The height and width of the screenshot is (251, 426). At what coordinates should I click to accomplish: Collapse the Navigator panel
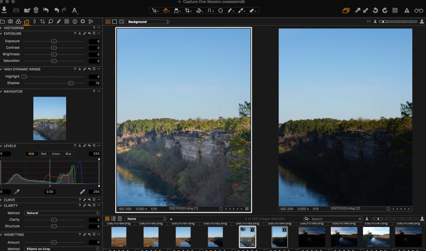(x=1, y=92)
